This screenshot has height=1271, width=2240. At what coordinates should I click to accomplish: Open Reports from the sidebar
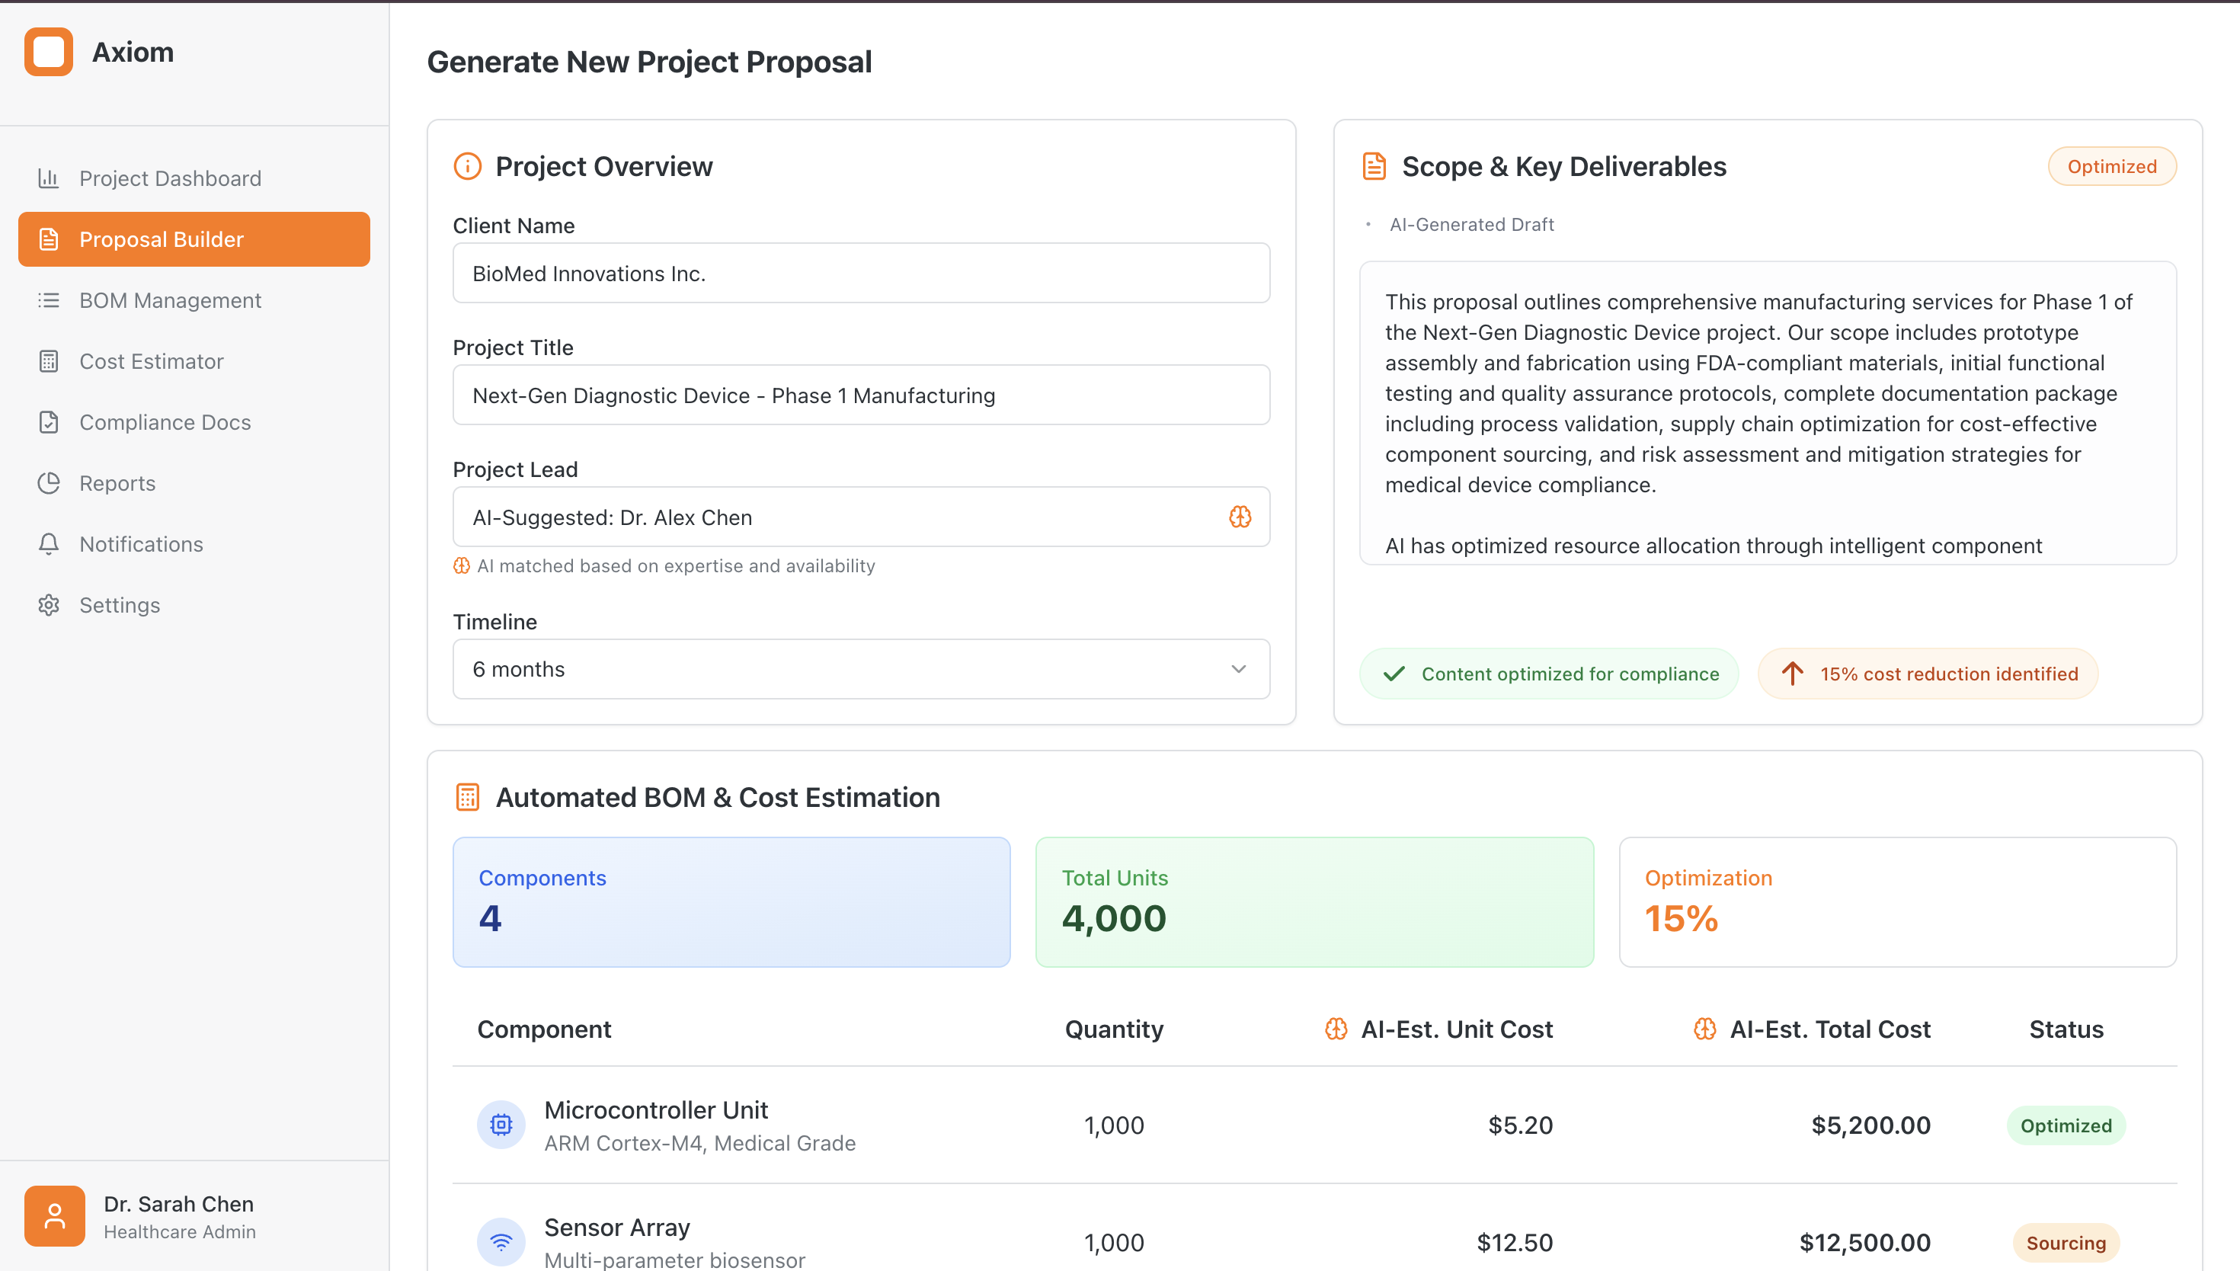pos(194,484)
